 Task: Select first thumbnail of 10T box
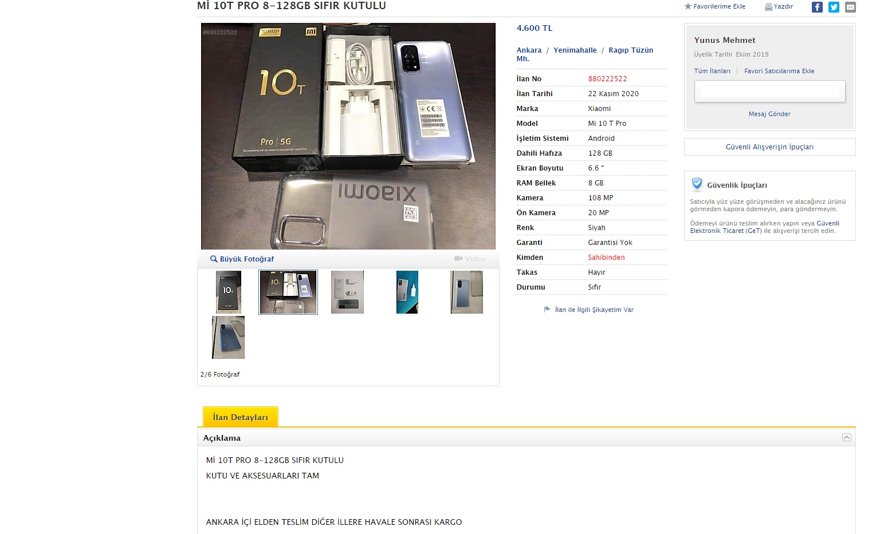pyautogui.click(x=228, y=292)
